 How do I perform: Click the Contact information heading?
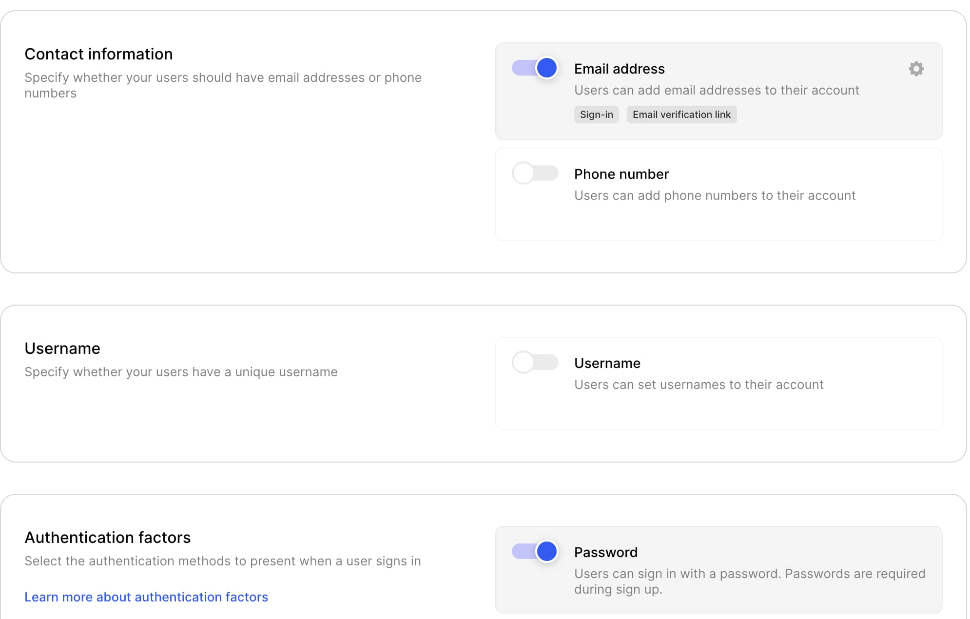click(98, 54)
